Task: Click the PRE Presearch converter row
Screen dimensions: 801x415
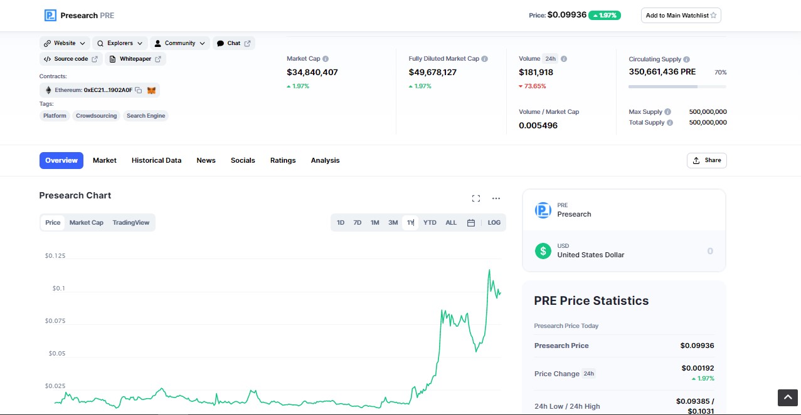Action: pos(624,210)
